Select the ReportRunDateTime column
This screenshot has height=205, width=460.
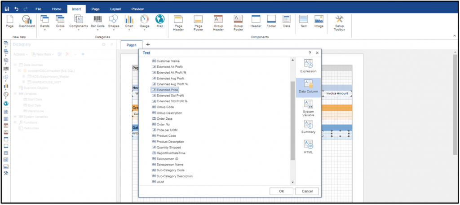(168, 153)
